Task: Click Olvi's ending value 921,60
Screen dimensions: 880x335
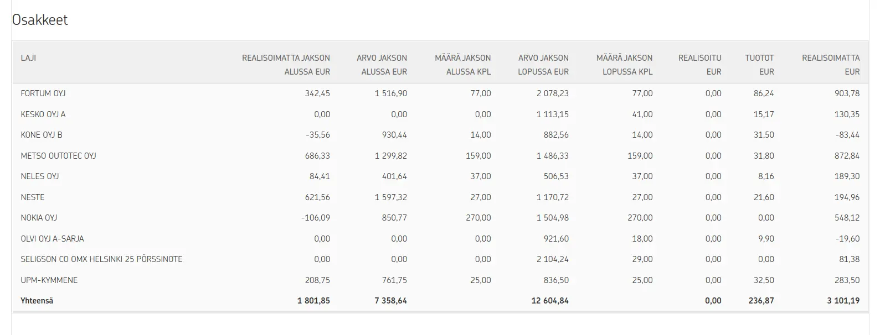Action: point(556,239)
